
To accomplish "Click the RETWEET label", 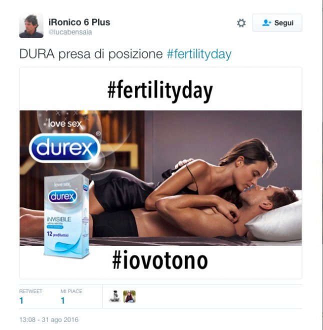I will tap(30, 291).
